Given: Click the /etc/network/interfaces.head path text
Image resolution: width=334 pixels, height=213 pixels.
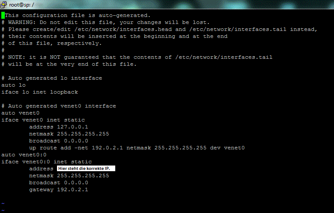Looking at the screenshot, I should pyautogui.click(x=123, y=30).
